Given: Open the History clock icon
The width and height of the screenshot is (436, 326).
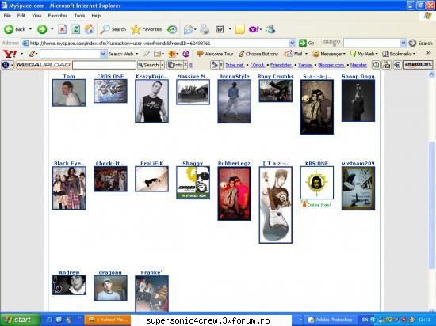Looking at the screenshot, I should point(172,29).
